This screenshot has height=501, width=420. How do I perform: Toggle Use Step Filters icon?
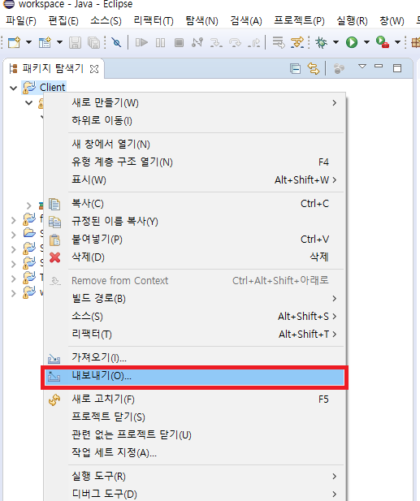[x=297, y=42]
